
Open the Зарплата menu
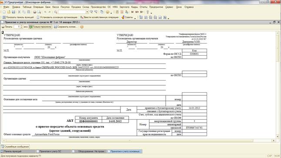pos(124,7)
